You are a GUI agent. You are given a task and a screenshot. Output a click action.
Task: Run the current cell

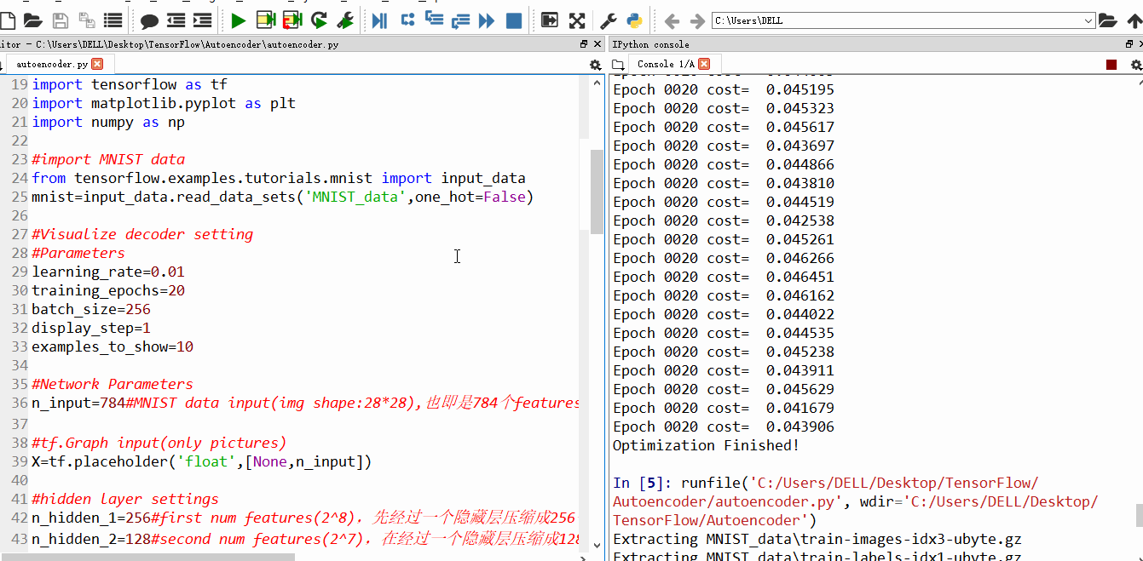pos(265,20)
